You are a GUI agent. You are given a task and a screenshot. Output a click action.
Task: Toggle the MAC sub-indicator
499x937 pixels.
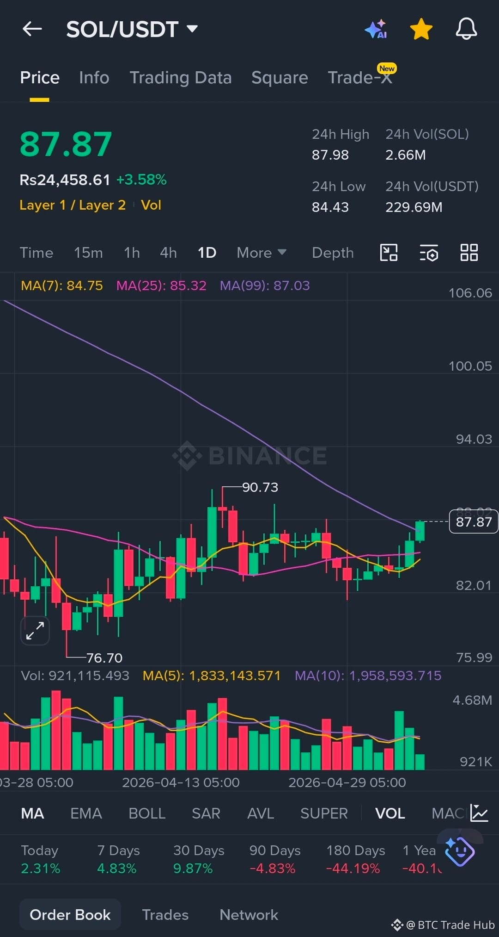click(448, 813)
